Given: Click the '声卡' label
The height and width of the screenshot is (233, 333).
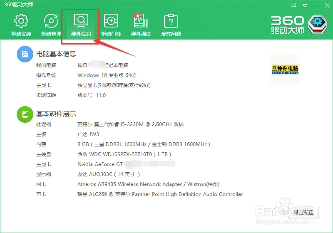Looking at the screenshot, I should click(x=41, y=194).
